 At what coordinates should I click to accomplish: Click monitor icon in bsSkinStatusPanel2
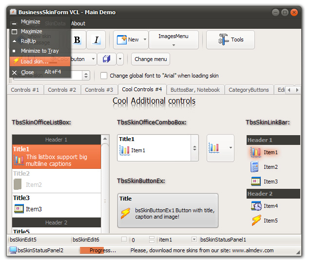tap(13, 250)
